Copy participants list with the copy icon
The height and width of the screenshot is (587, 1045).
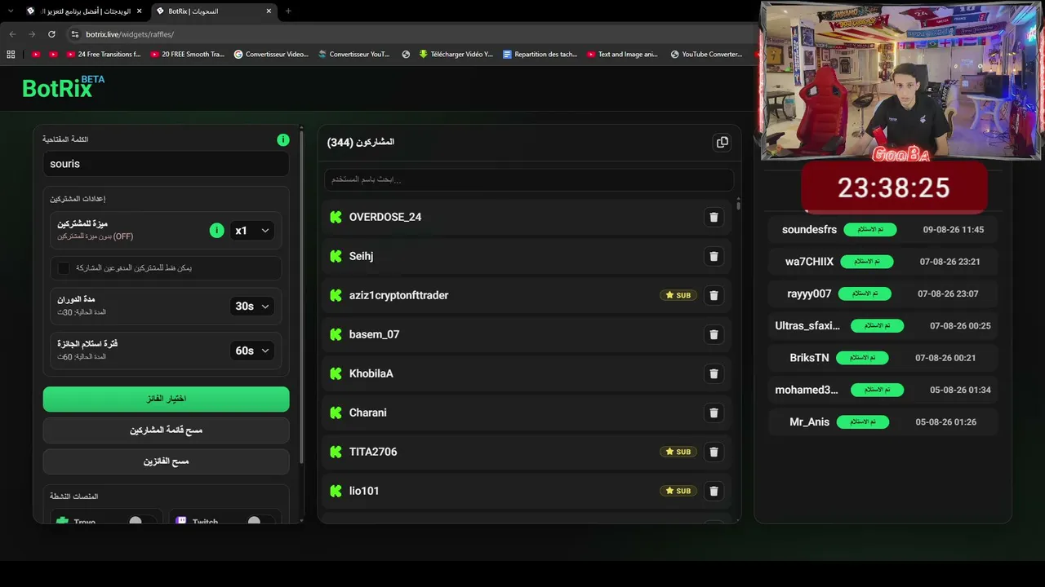[x=722, y=142]
